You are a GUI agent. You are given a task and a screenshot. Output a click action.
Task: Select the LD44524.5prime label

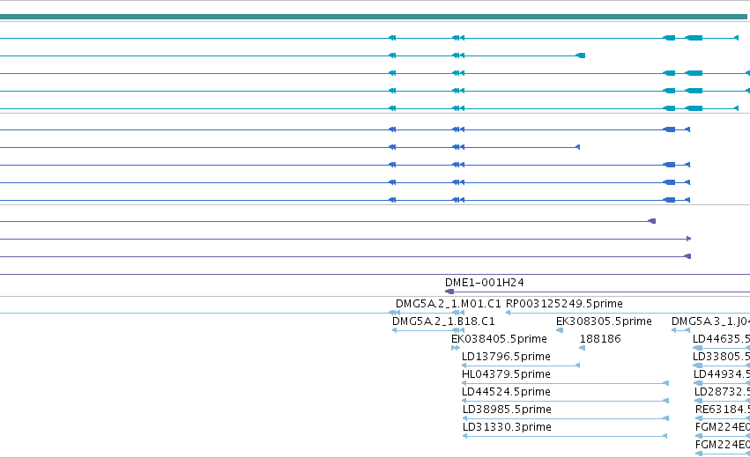(506, 392)
